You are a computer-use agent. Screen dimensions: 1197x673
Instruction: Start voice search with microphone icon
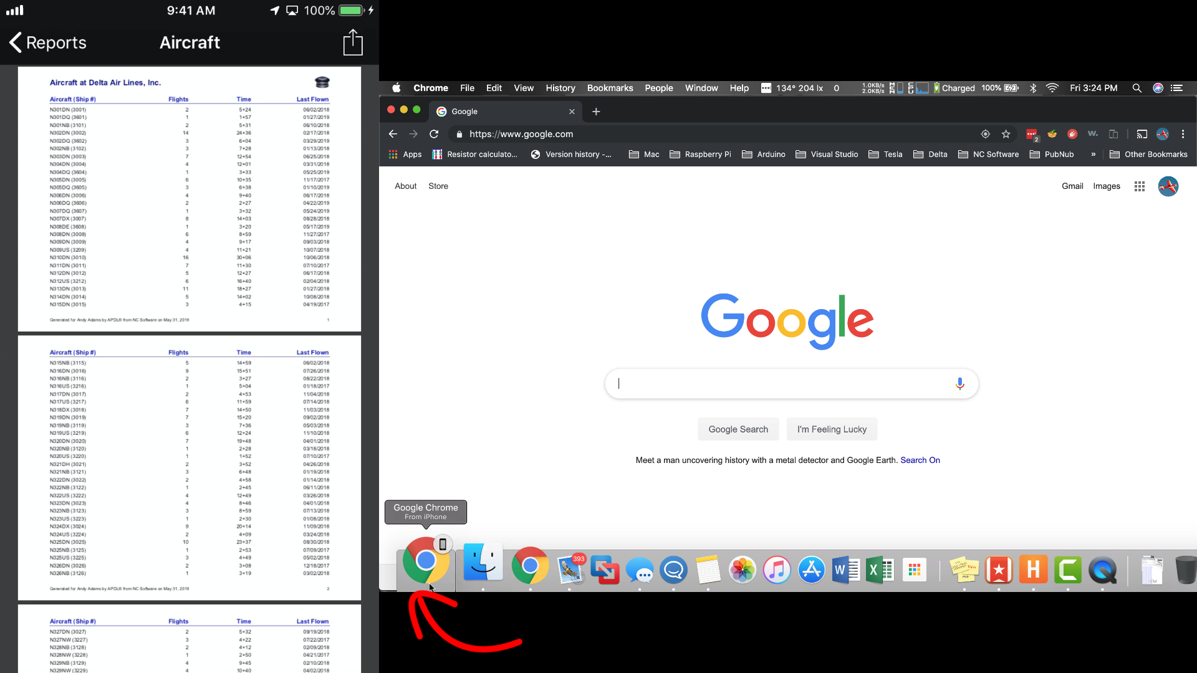960,384
